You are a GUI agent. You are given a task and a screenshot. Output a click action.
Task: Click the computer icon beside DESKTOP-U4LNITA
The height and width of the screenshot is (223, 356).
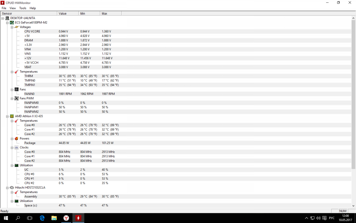pyautogui.click(x=7, y=18)
